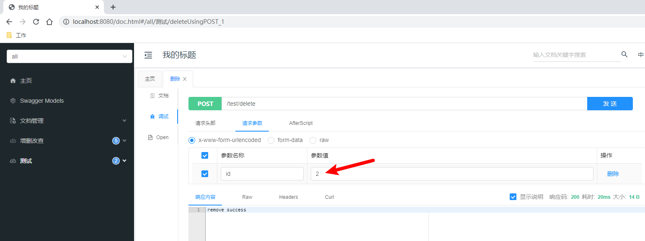Open the Open file icon tab

click(x=150, y=137)
